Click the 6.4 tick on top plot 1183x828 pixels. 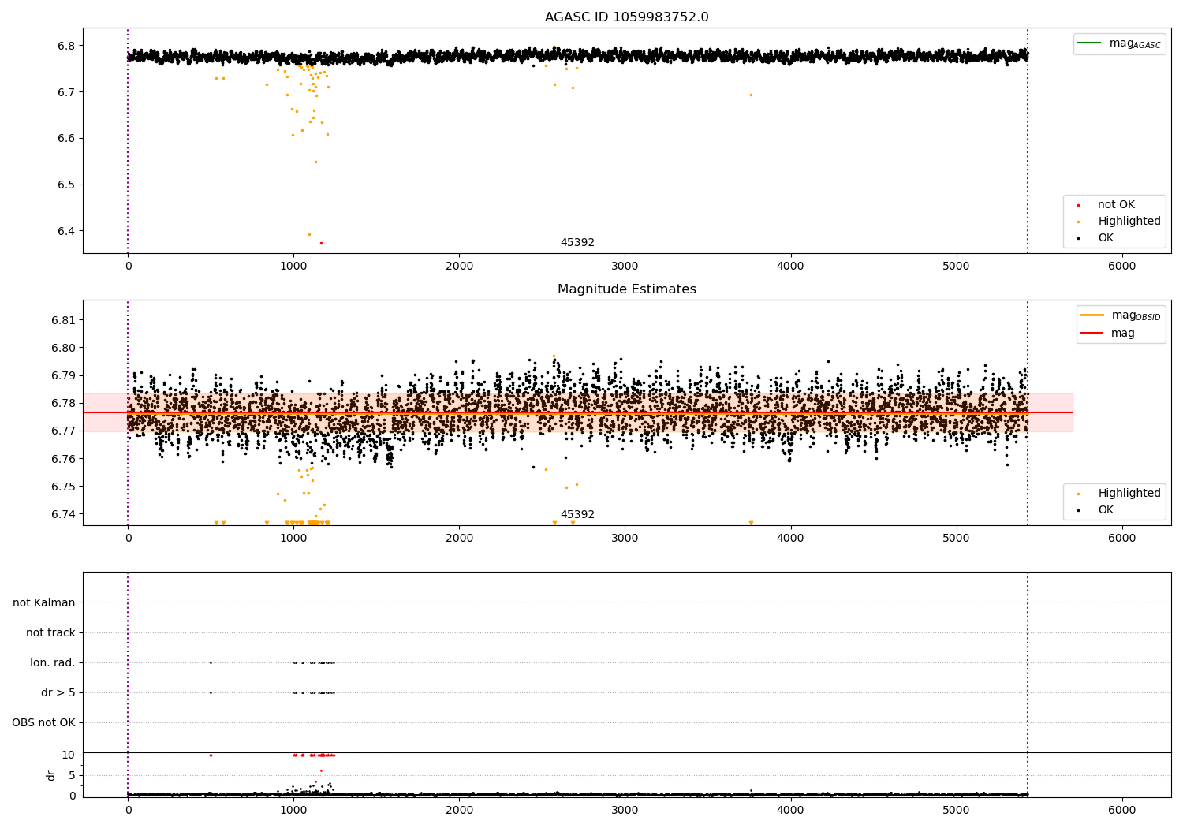[x=66, y=232]
